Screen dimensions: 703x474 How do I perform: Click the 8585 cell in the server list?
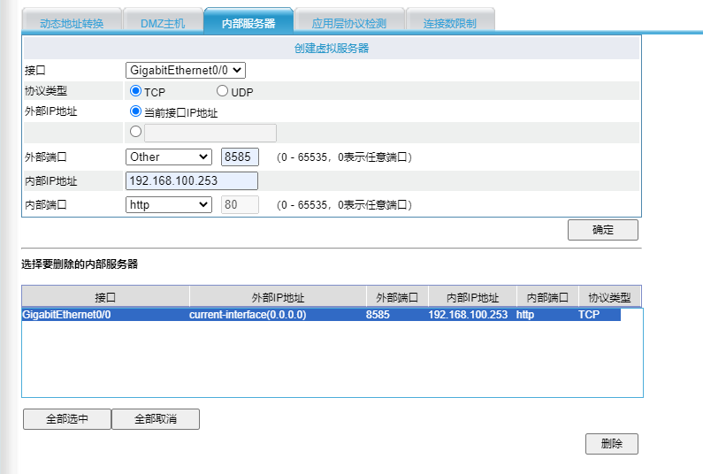(x=378, y=314)
